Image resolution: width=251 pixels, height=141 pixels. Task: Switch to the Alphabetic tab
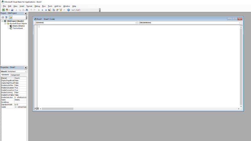(5, 75)
